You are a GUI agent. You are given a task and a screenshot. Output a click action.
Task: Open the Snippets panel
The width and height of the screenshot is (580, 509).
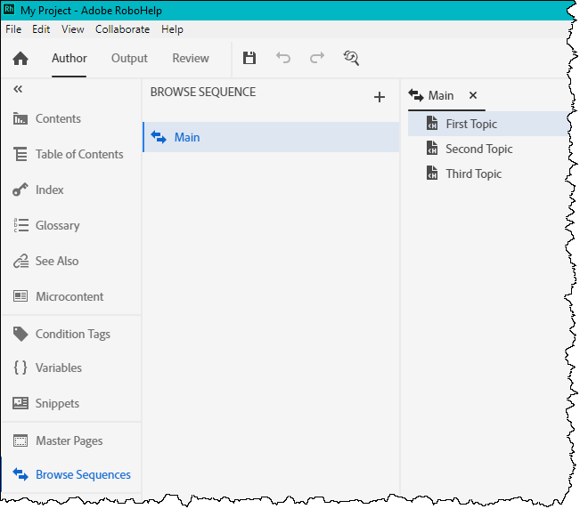[57, 404]
